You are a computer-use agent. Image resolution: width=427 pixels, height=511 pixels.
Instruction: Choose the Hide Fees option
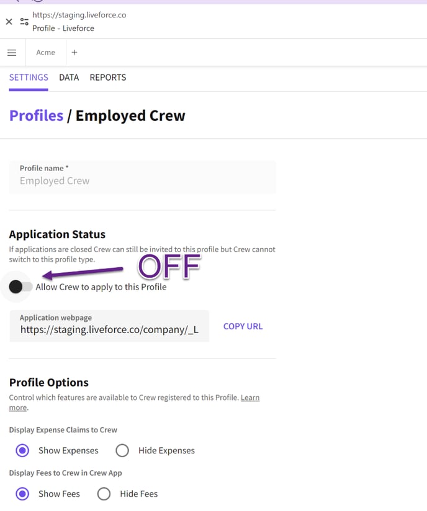[104, 494]
